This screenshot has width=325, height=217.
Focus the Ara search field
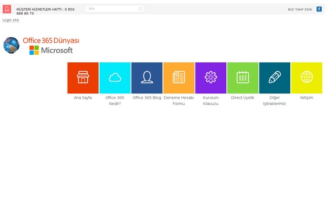pyautogui.click(x=114, y=9)
